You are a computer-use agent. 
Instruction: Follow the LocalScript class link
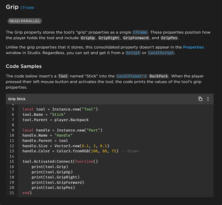161,53
